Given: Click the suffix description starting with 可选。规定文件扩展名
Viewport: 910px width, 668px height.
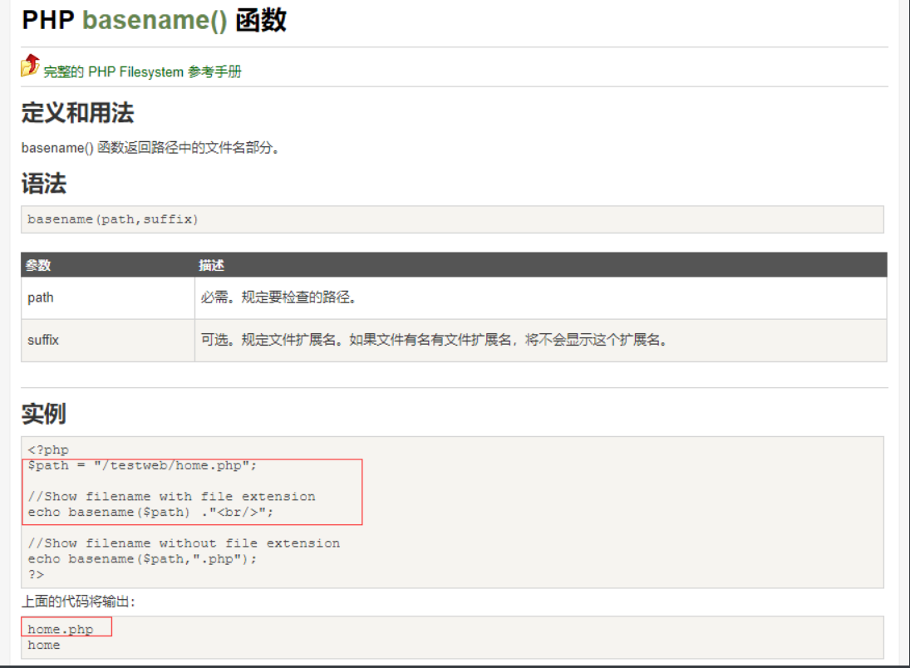Looking at the screenshot, I should click(x=434, y=340).
